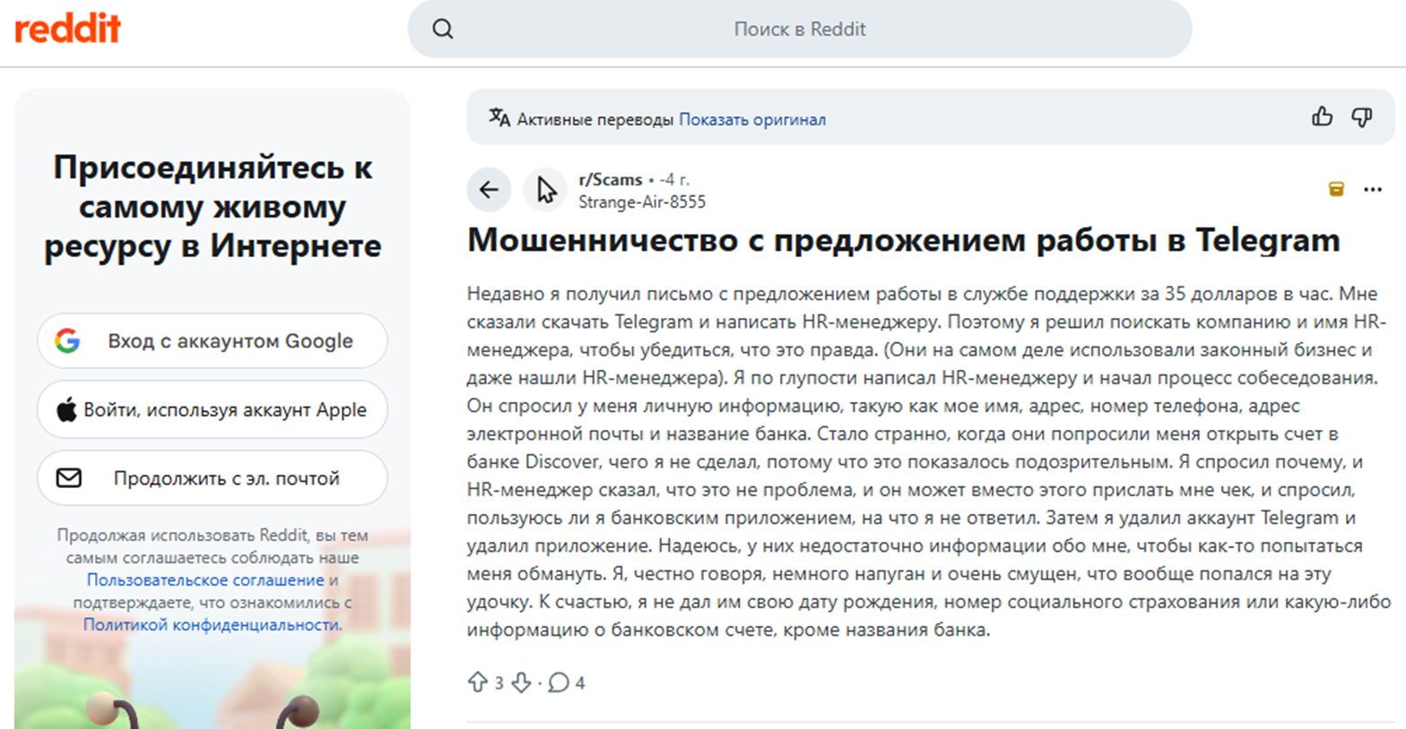Click the "Активные переводы" label

(595, 119)
